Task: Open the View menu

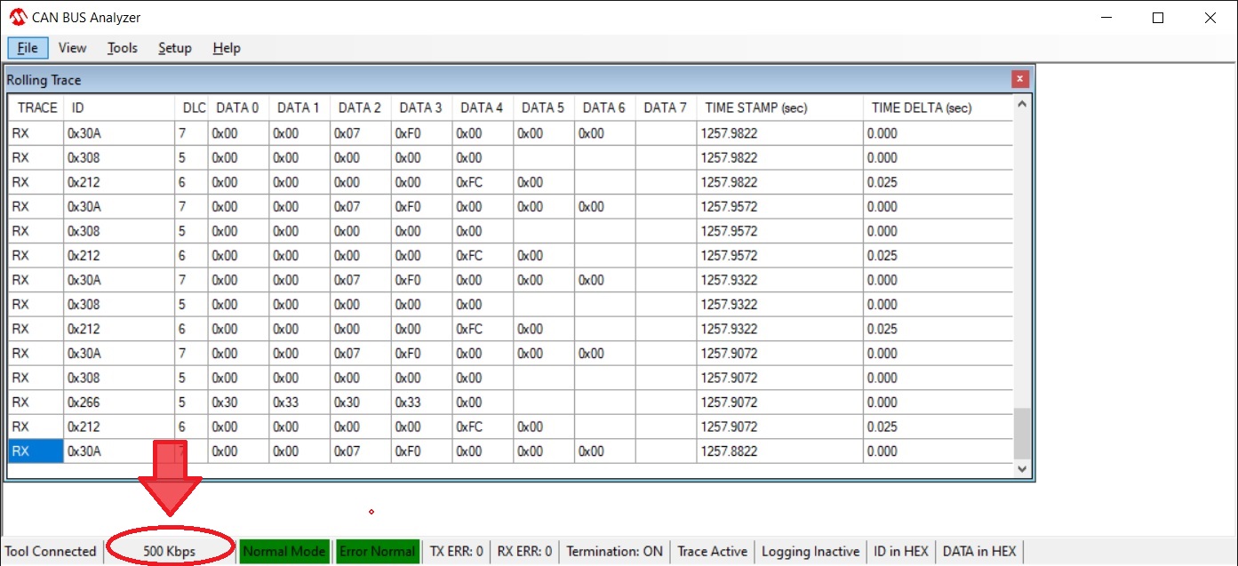Action: coord(72,48)
